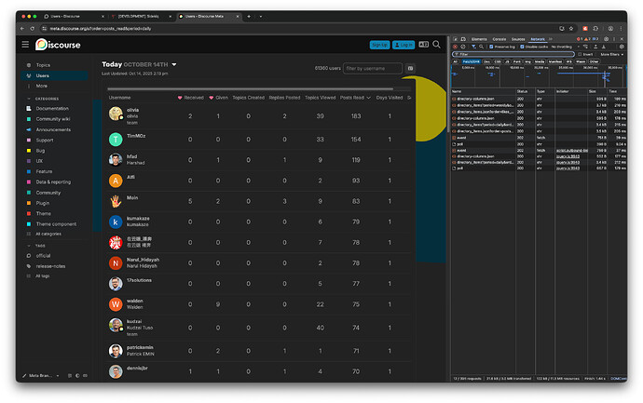Toggle the Disable cache checkbox

tap(522, 47)
